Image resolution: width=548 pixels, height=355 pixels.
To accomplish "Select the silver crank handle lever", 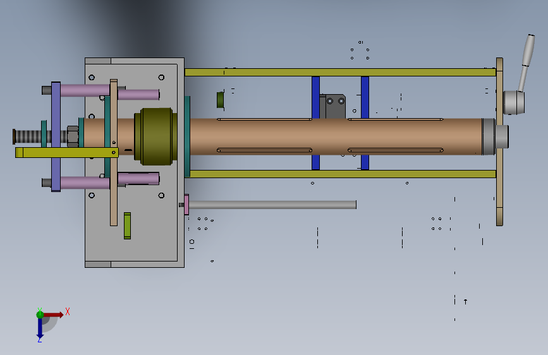I will point(527,63).
